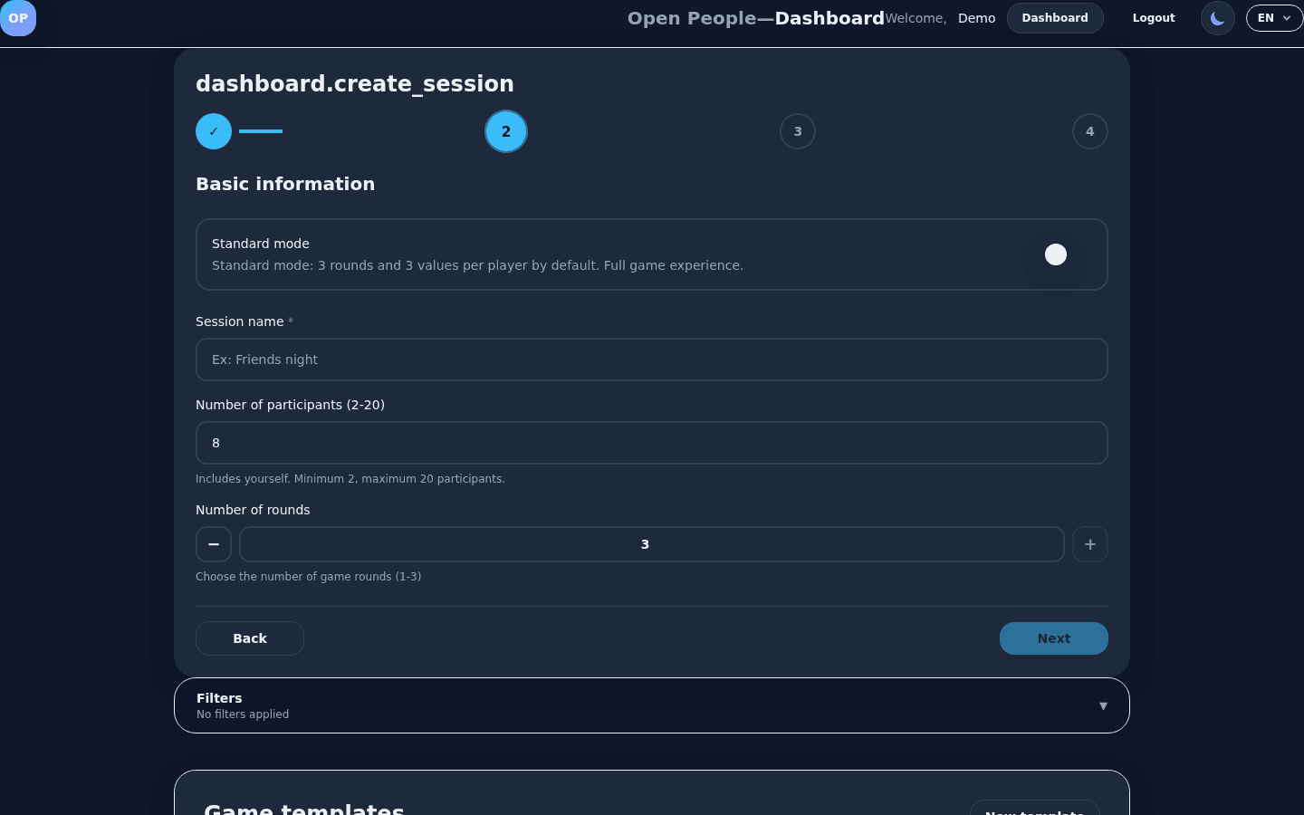Decrease number of rounds with minus button

pyautogui.click(x=214, y=544)
